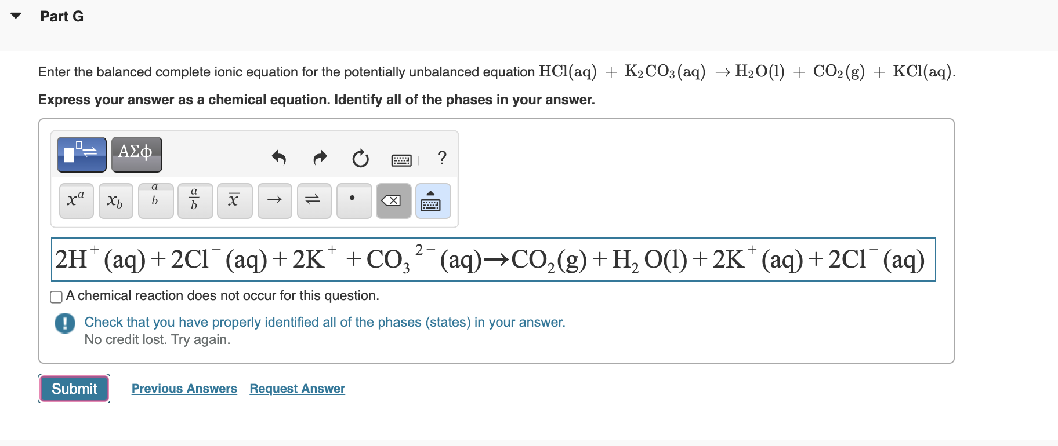Screen dimensions: 1058x446
Task: Insert a multiplication dot
Action: pyautogui.click(x=353, y=200)
